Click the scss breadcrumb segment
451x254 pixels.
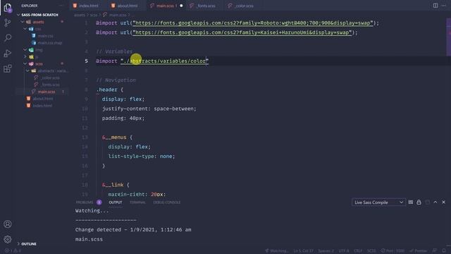tap(94, 15)
